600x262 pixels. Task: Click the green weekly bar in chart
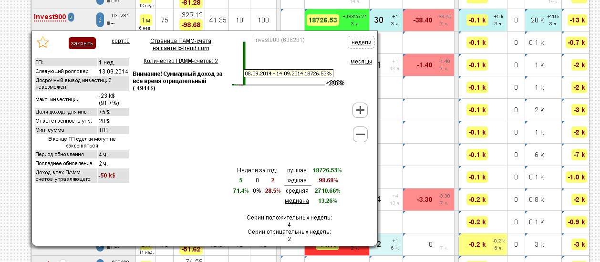[244, 57]
